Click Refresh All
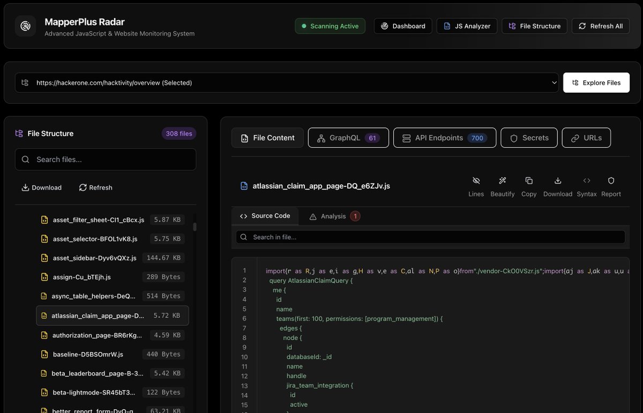643x413 pixels. [601, 26]
